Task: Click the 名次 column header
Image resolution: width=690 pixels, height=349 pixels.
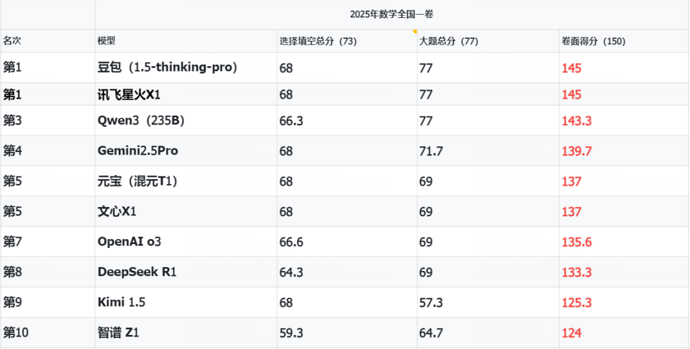Action: point(47,42)
